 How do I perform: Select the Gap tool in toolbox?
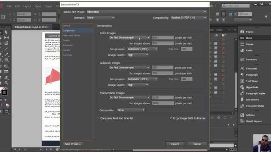(x=6, y=38)
